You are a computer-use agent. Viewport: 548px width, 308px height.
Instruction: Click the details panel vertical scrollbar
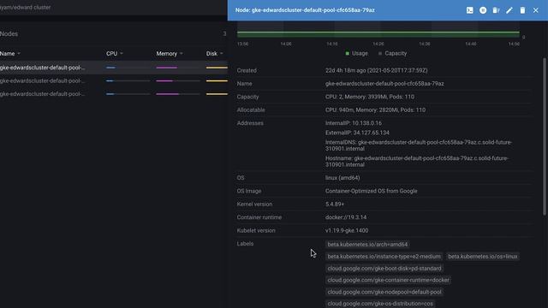(545, 136)
